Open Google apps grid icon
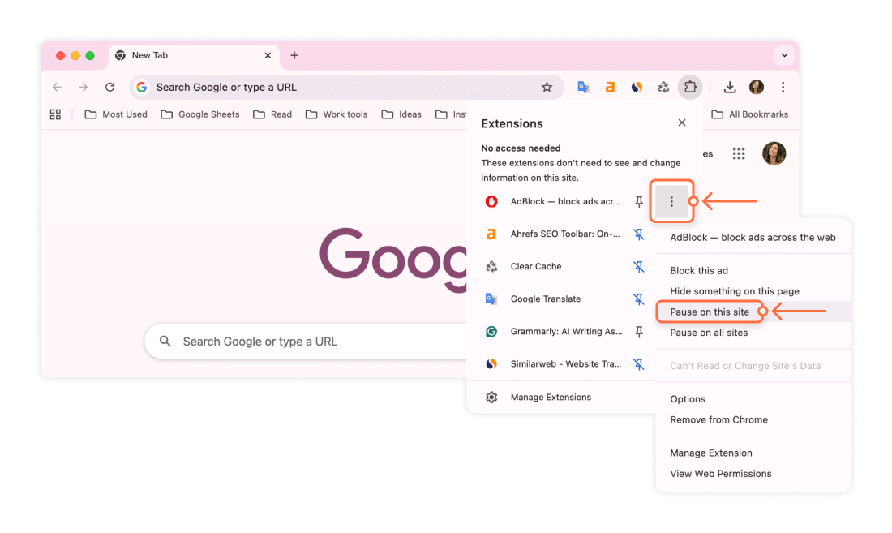The width and height of the screenshot is (892, 533). [739, 153]
